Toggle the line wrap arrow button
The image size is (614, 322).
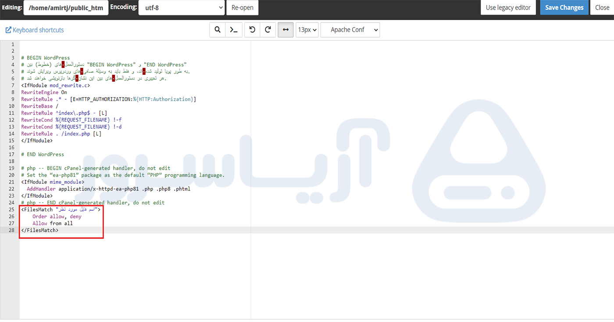tap(286, 30)
